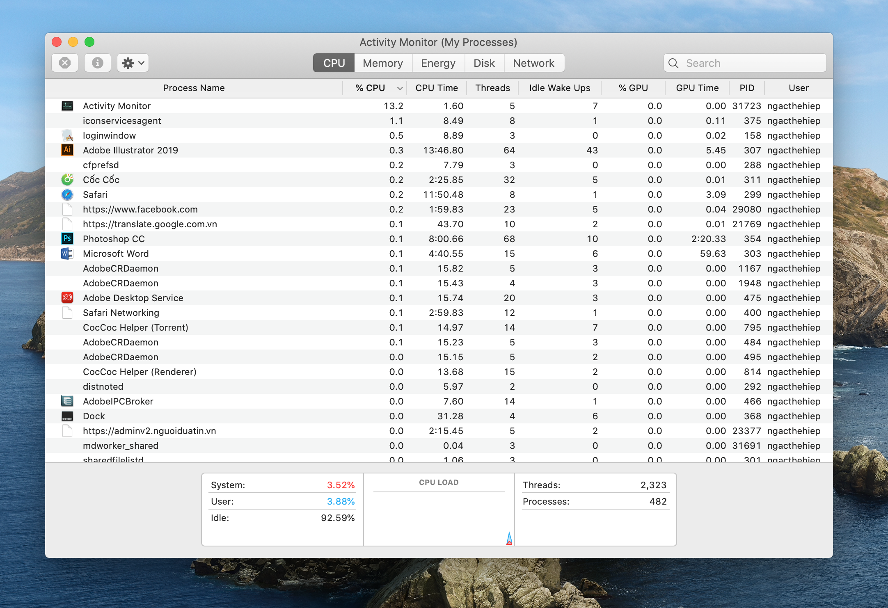Viewport: 888px width, 608px height.
Task: Select the Safari compass icon
Action: [67, 194]
